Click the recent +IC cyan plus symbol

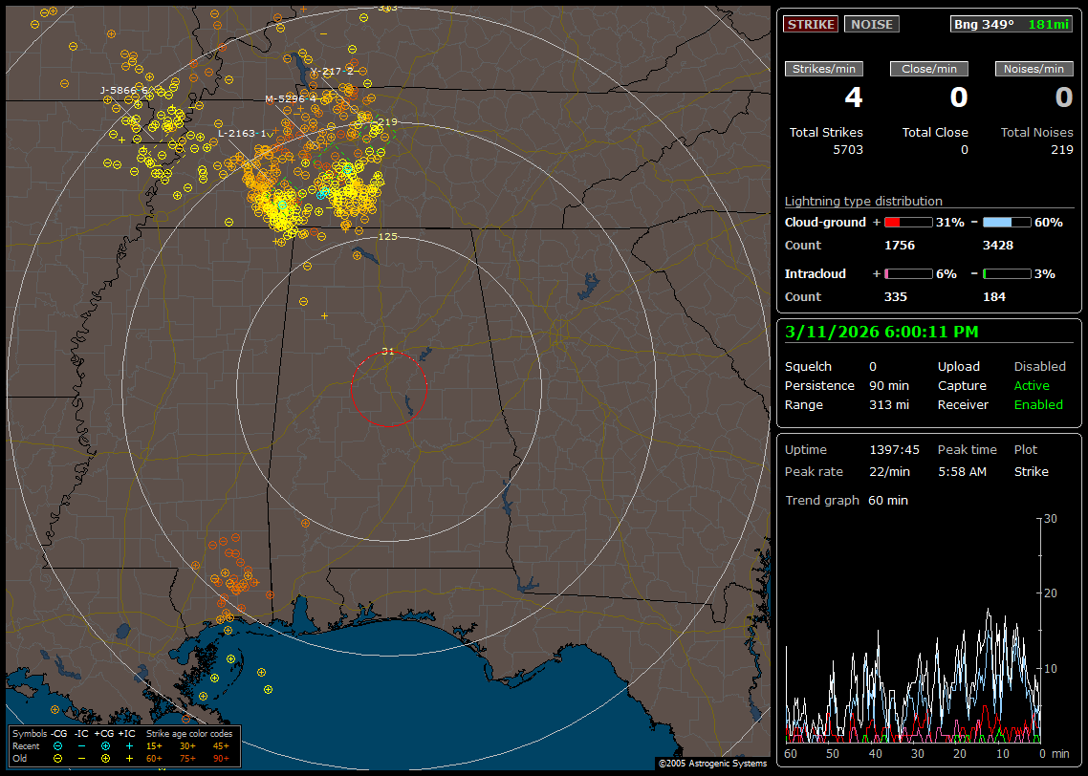click(x=129, y=745)
